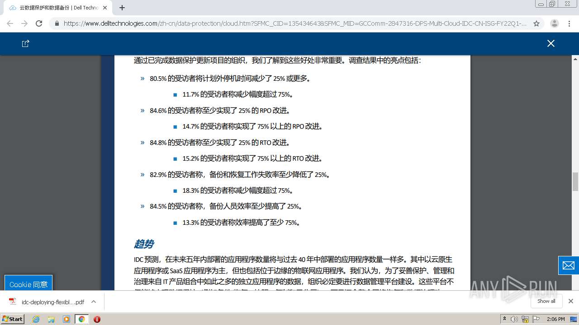The width and height of the screenshot is (579, 325).
Task: Open the Windows Start menu
Action: point(12,319)
